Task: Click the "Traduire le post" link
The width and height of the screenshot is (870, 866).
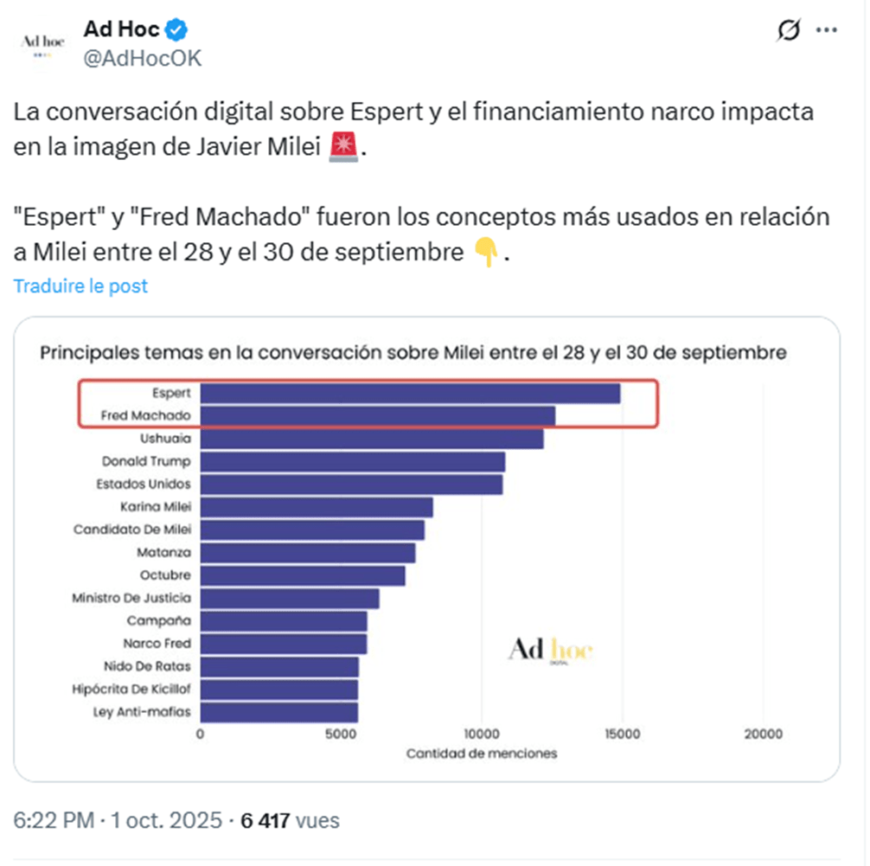Action: point(80,285)
